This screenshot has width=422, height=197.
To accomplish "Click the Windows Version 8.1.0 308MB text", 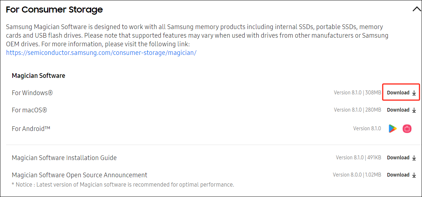I will [x=357, y=93].
